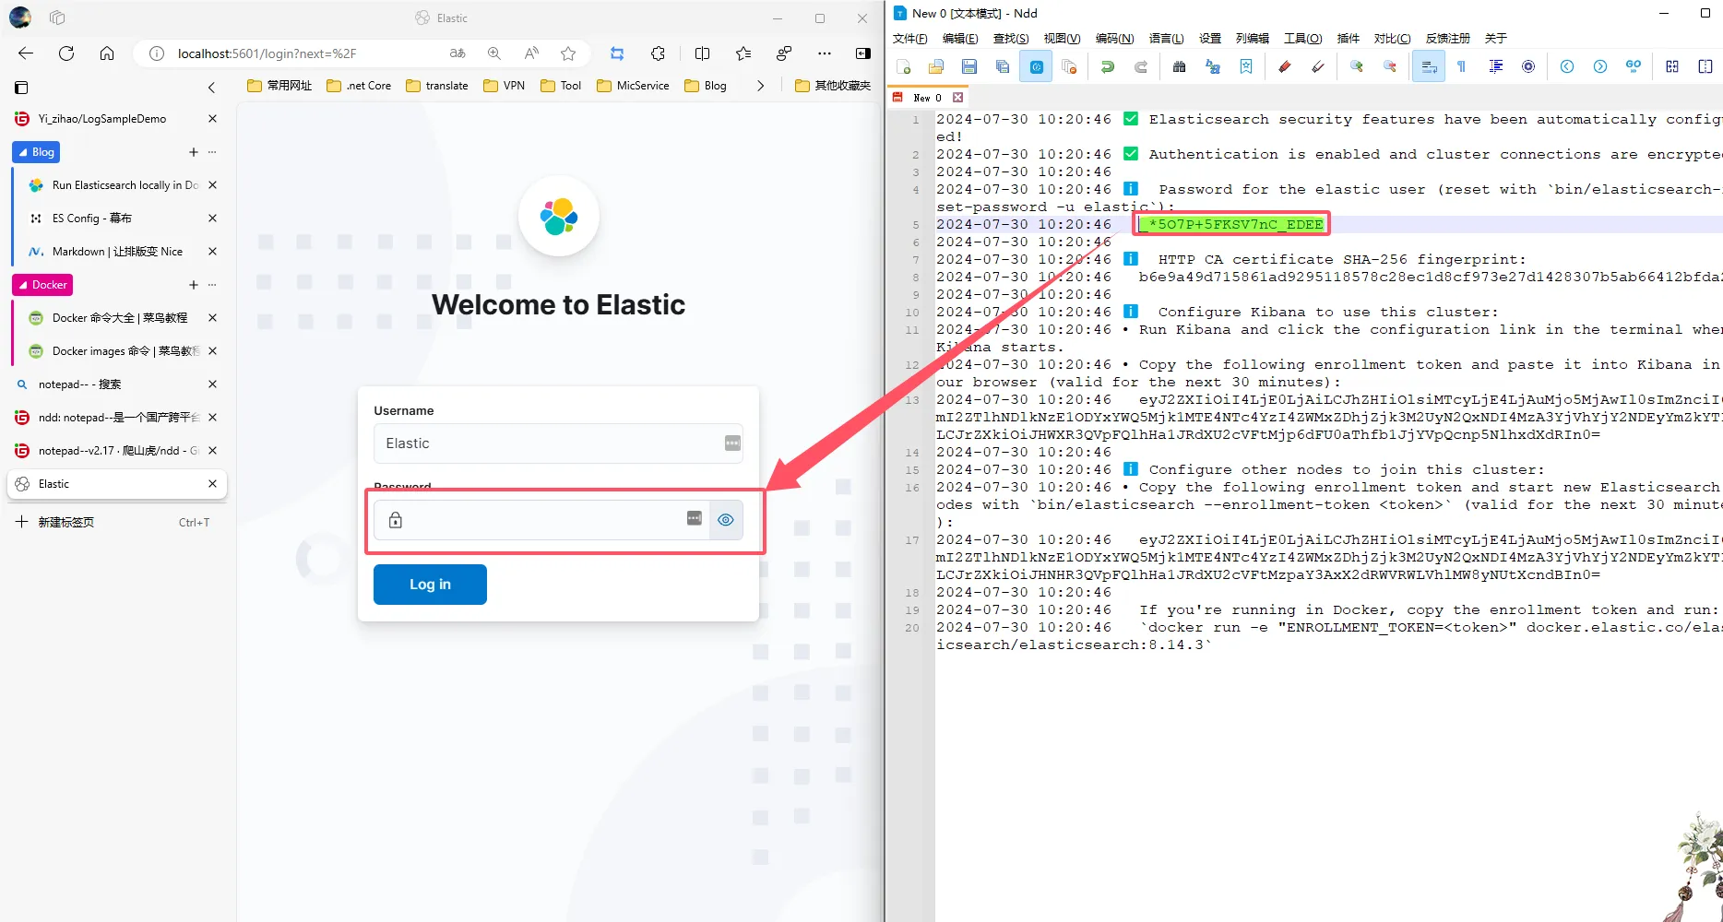Open the 工具(O) menu in Ndd
Screen dimensions: 1723x922
(1302, 38)
